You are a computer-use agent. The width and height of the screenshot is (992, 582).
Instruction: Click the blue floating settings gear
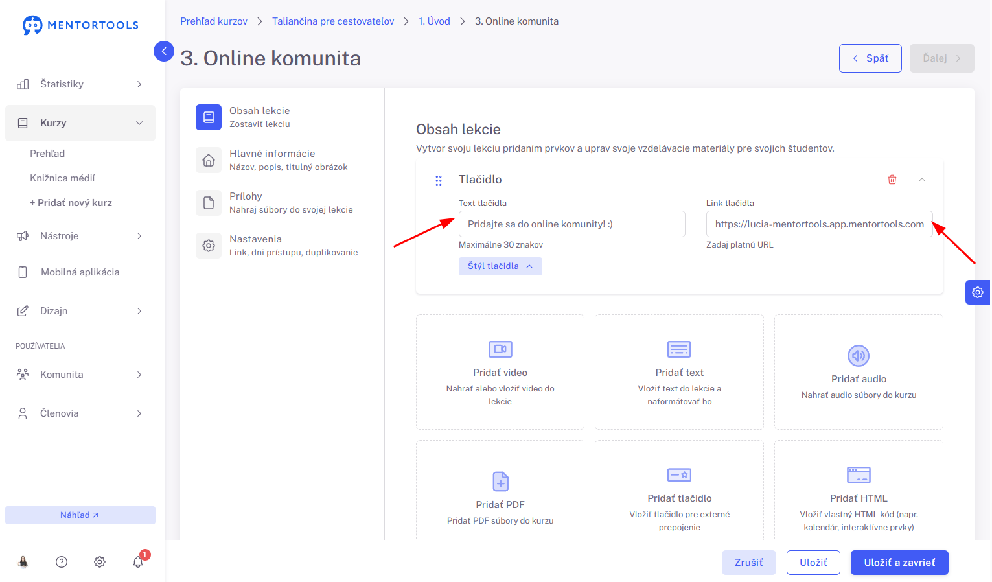click(x=978, y=292)
